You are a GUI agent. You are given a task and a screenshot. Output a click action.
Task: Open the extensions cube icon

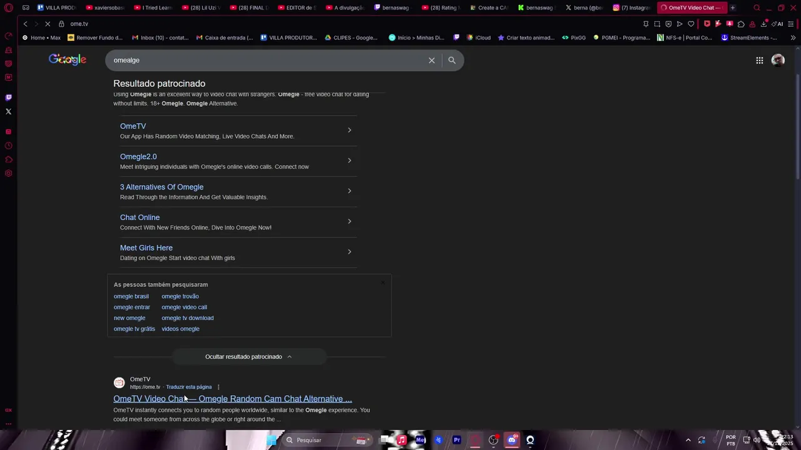click(741, 24)
